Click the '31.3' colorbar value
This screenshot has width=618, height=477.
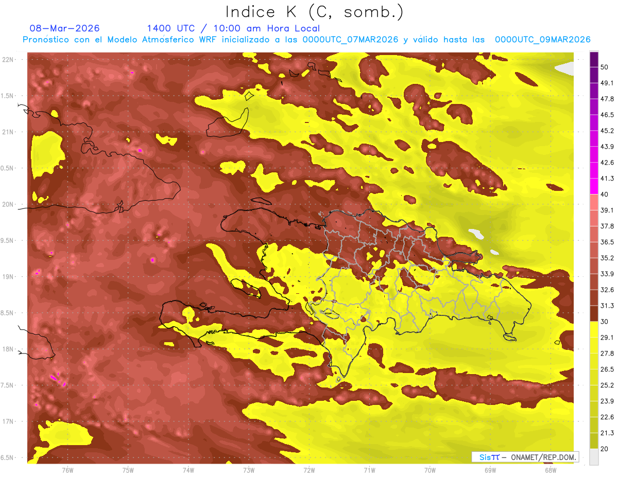[607, 306]
